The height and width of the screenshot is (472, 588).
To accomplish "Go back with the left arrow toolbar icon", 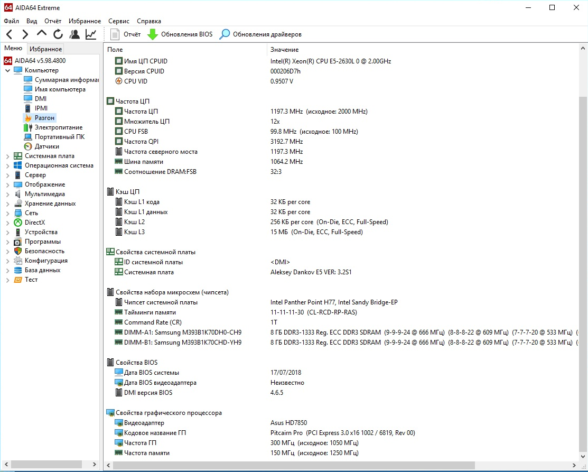I will click(10, 34).
